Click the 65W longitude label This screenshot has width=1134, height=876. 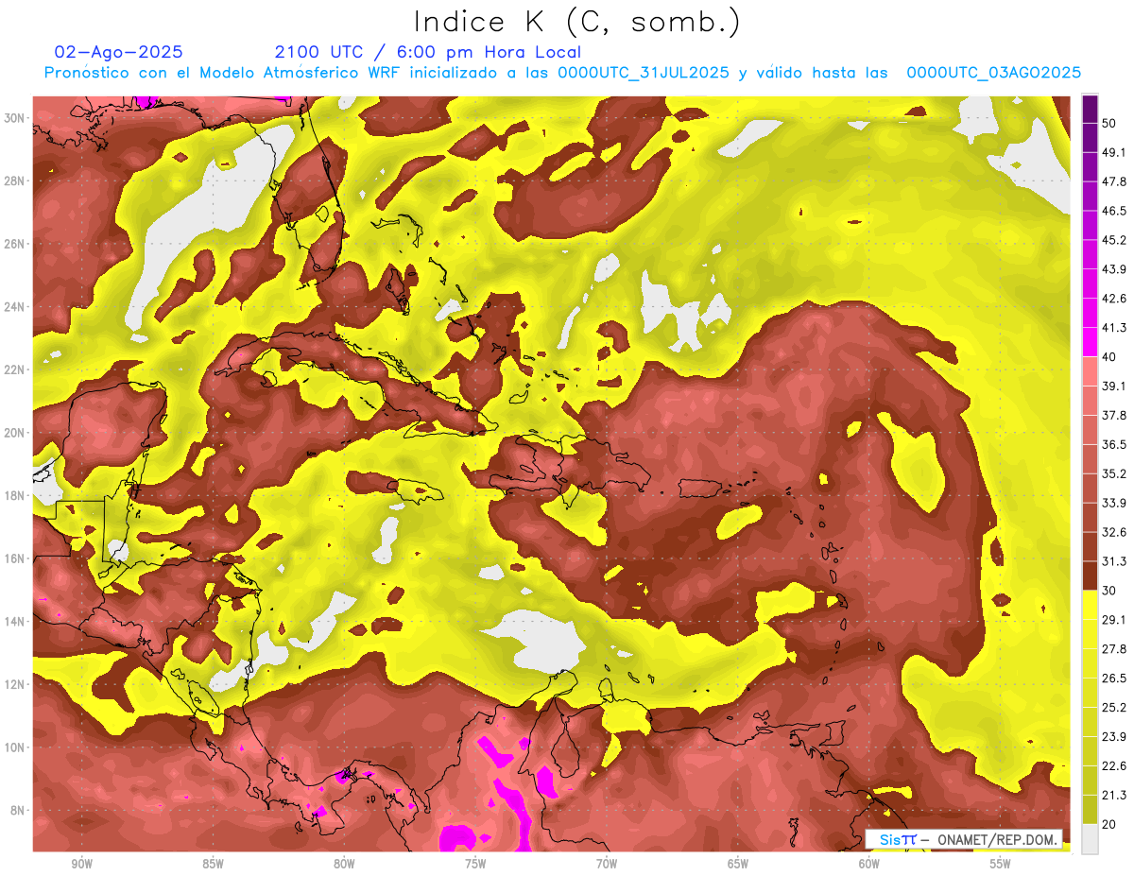[738, 864]
